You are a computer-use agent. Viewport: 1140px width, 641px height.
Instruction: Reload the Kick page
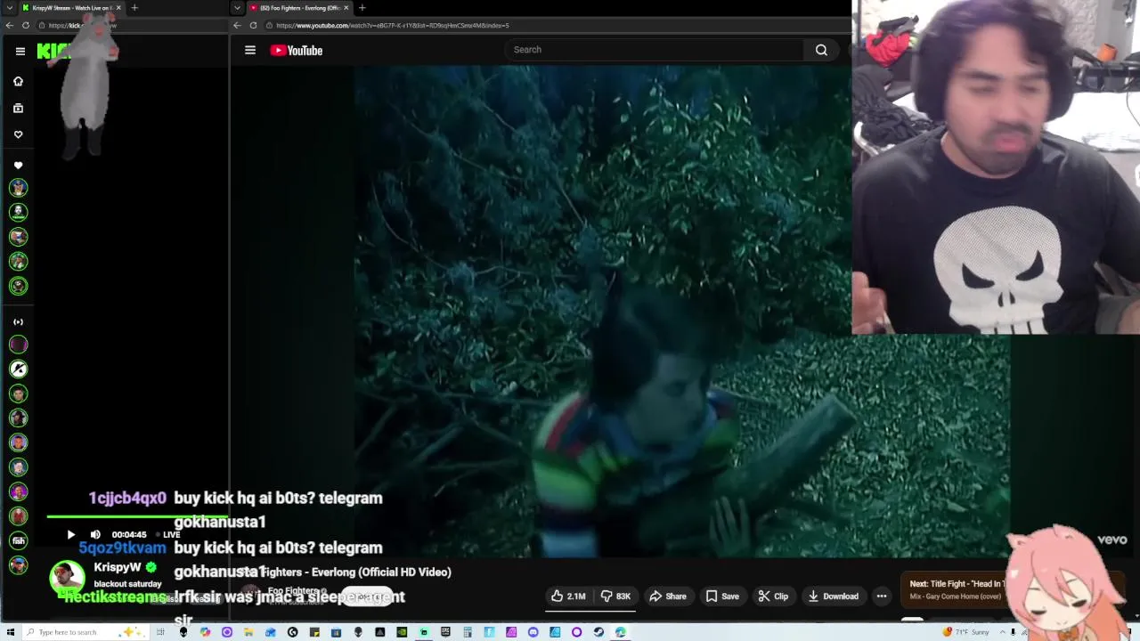(x=26, y=26)
